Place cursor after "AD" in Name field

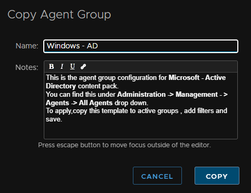coord(98,46)
